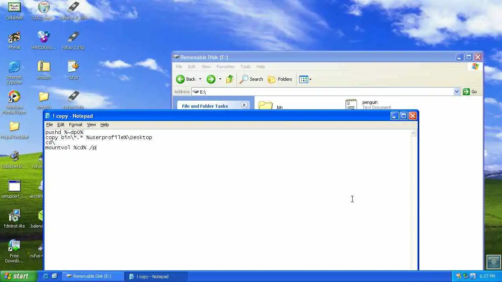Select the Windows Media Player desktop icon
Screen dimensions: 502x282
coord(14,103)
